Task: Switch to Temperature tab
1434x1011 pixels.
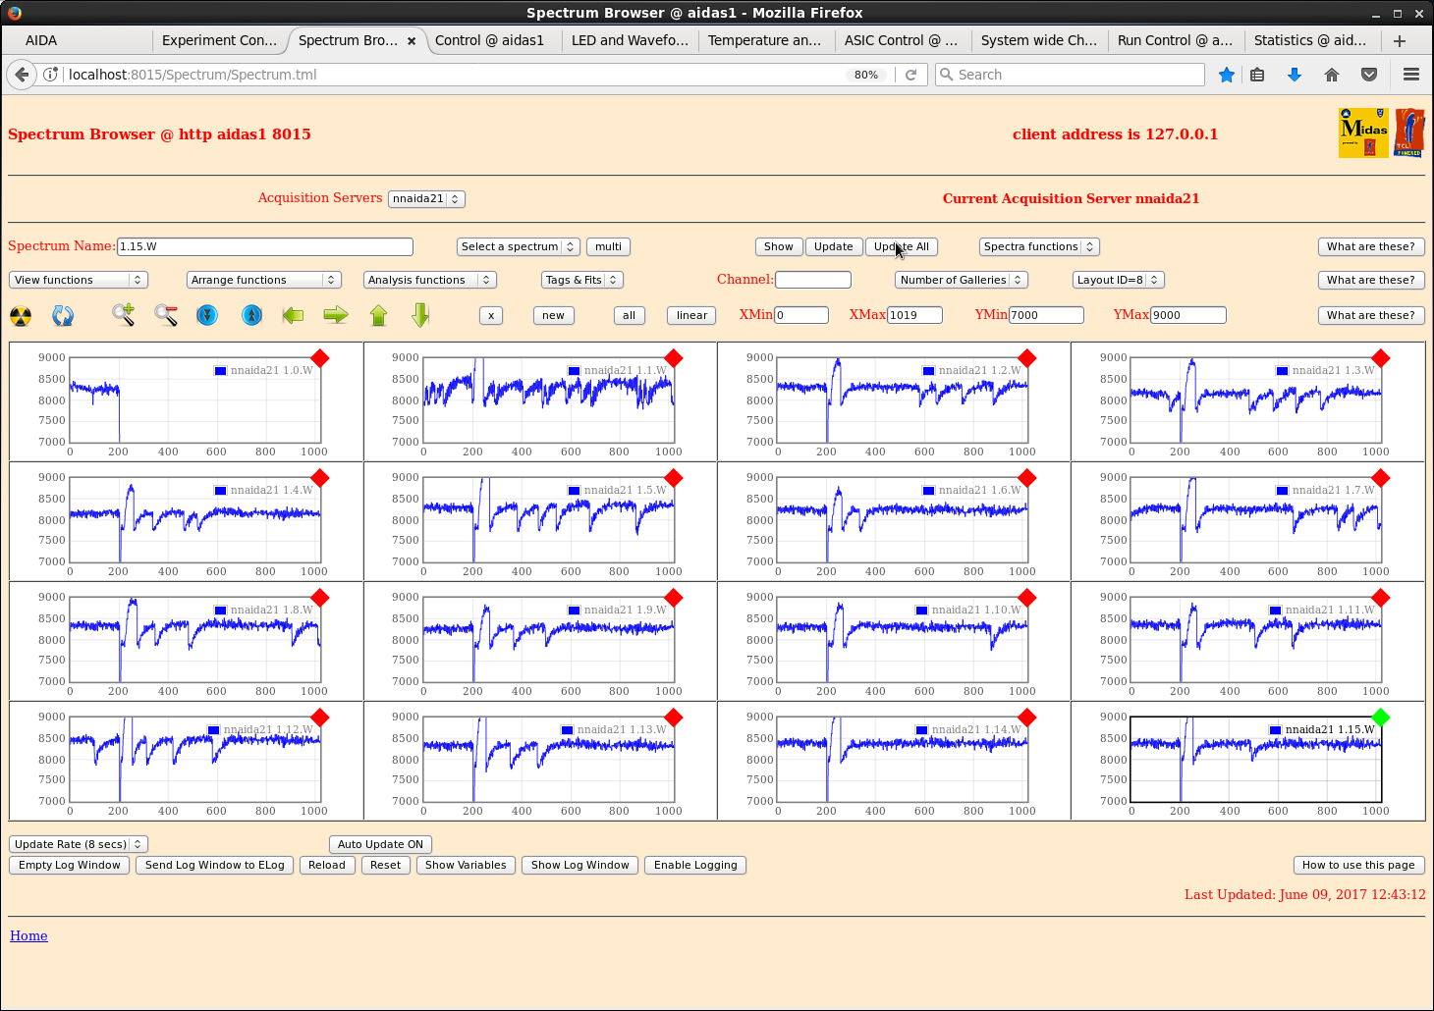Action: tap(764, 40)
